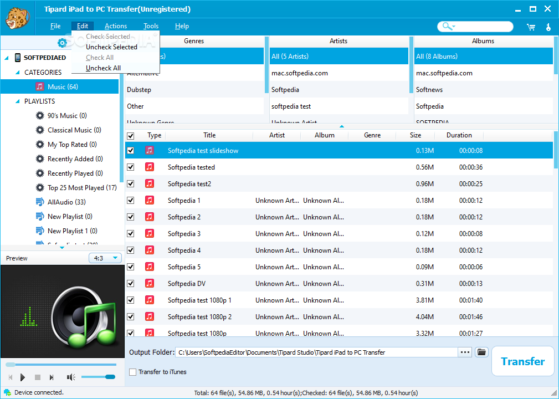Enable Transfer to iTunes checkbox
559x399 pixels.
[x=132, y=372]
